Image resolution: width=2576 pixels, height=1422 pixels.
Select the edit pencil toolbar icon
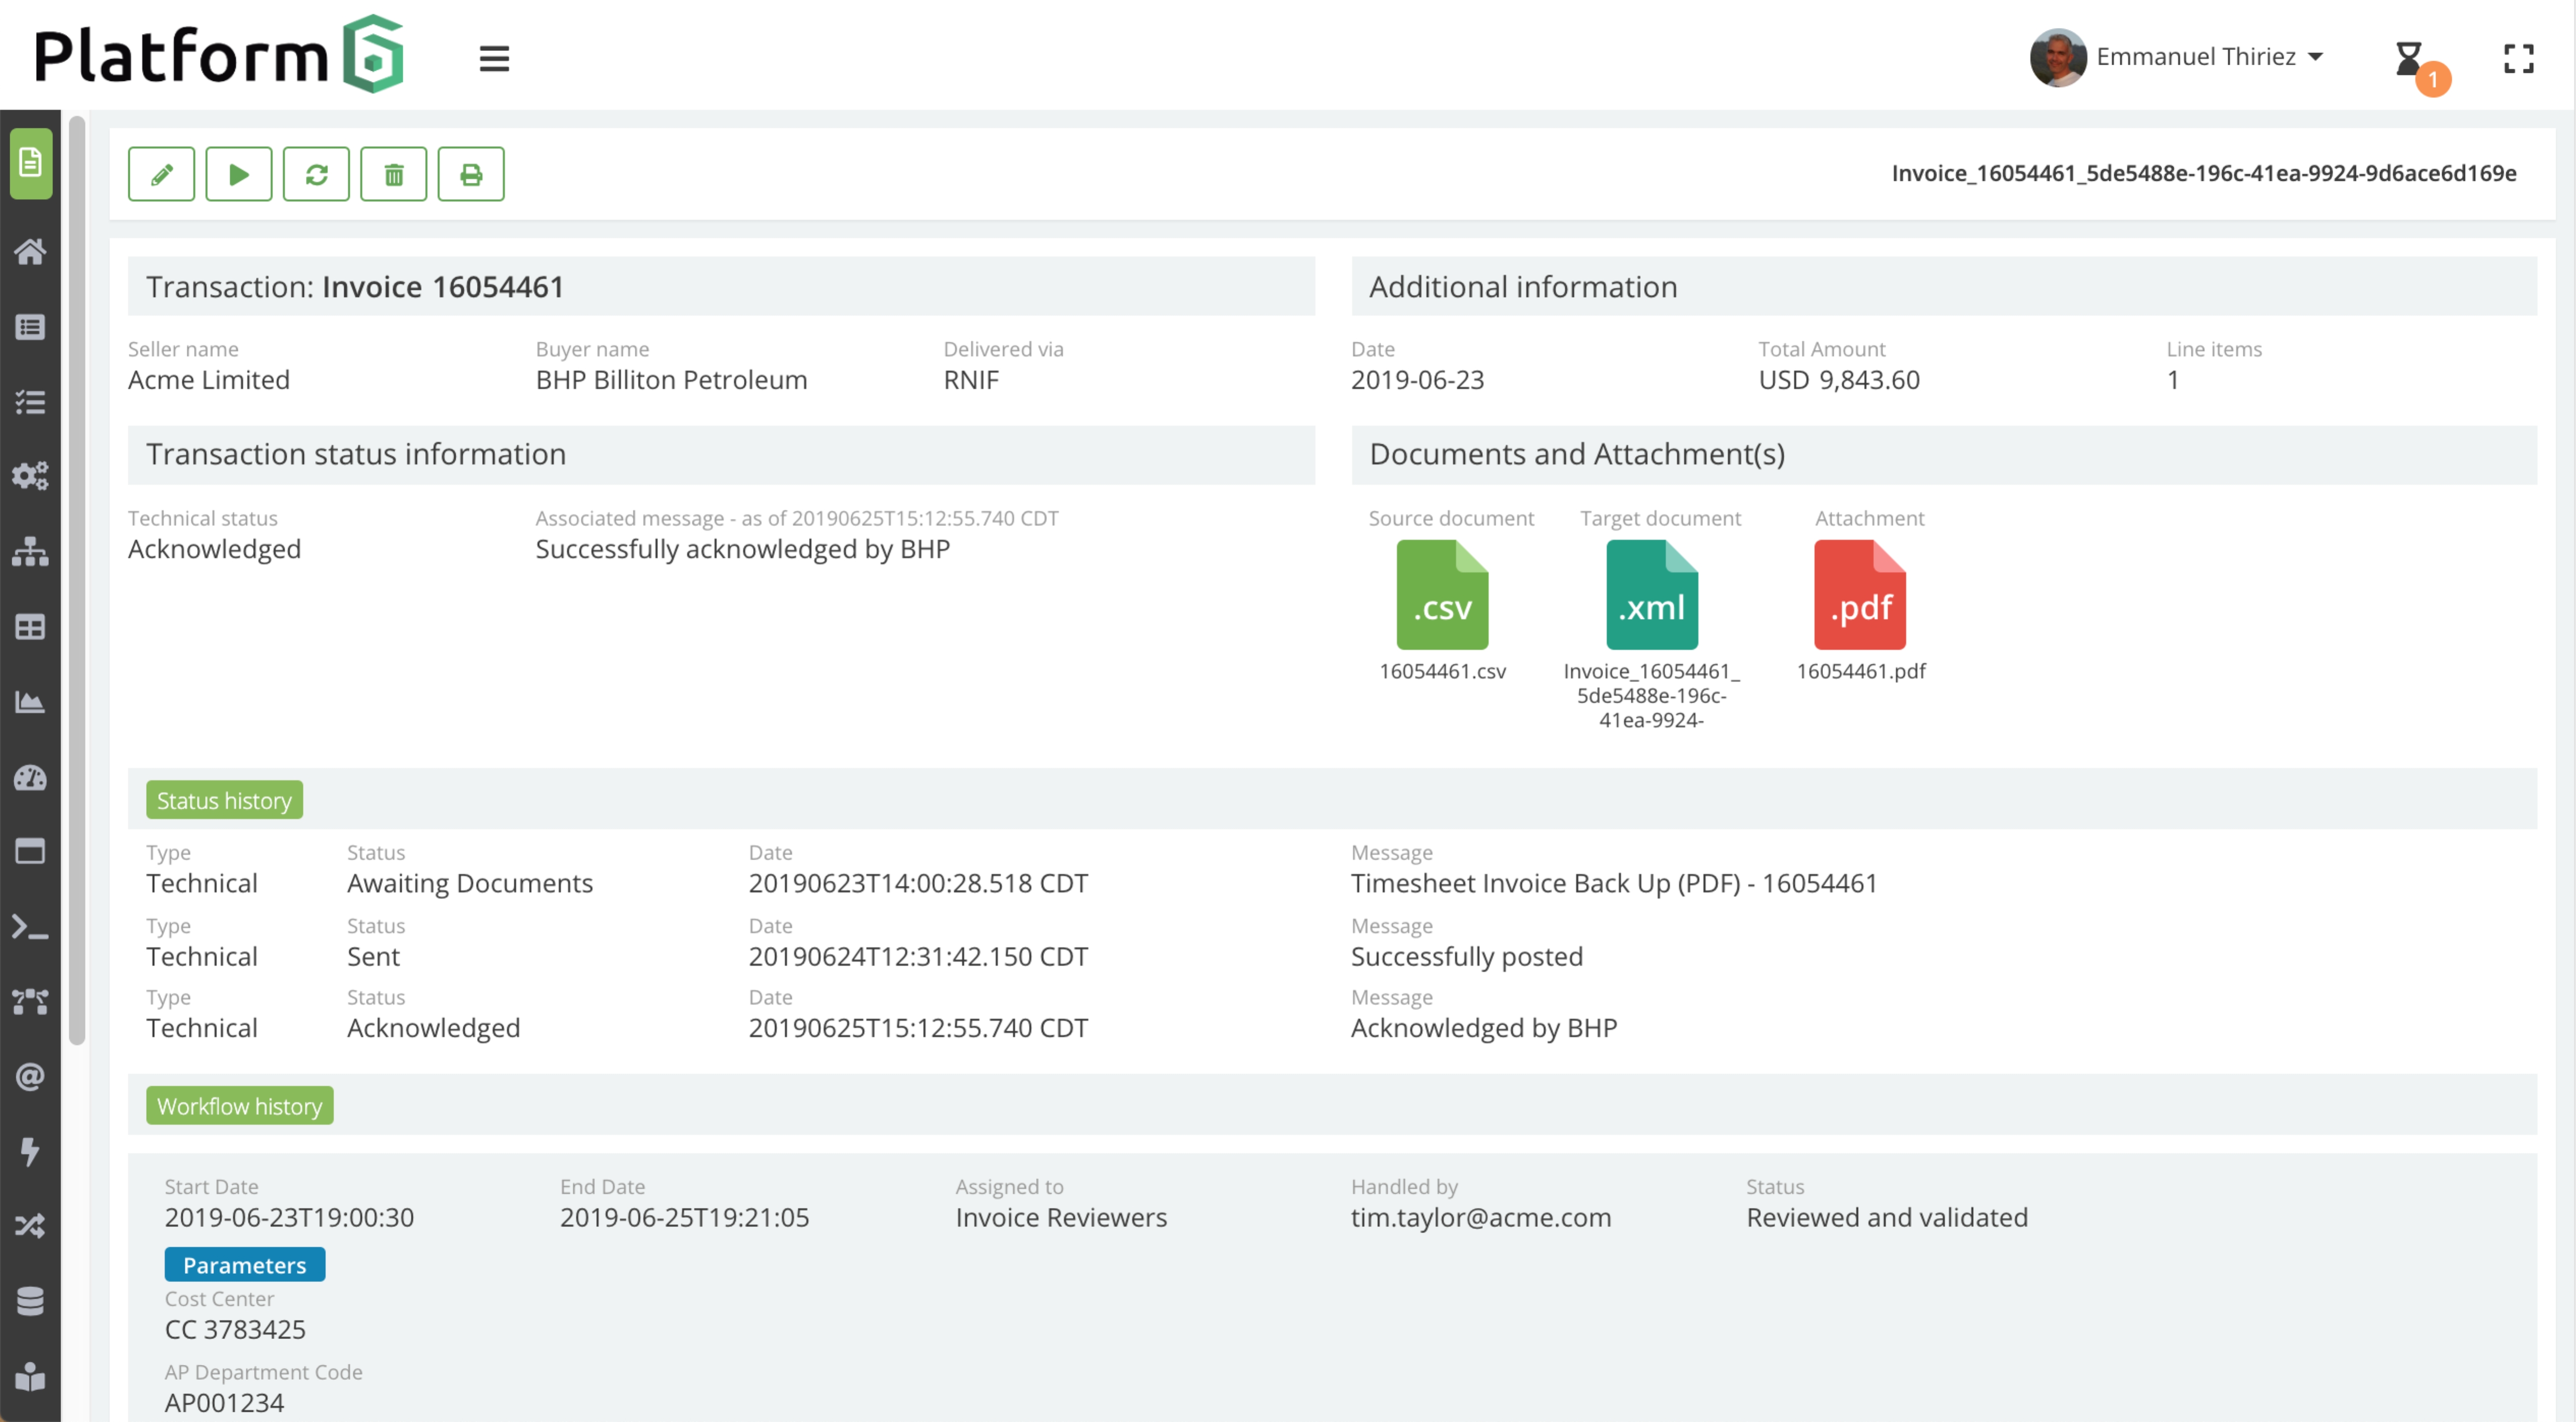[x=161, y=173]
